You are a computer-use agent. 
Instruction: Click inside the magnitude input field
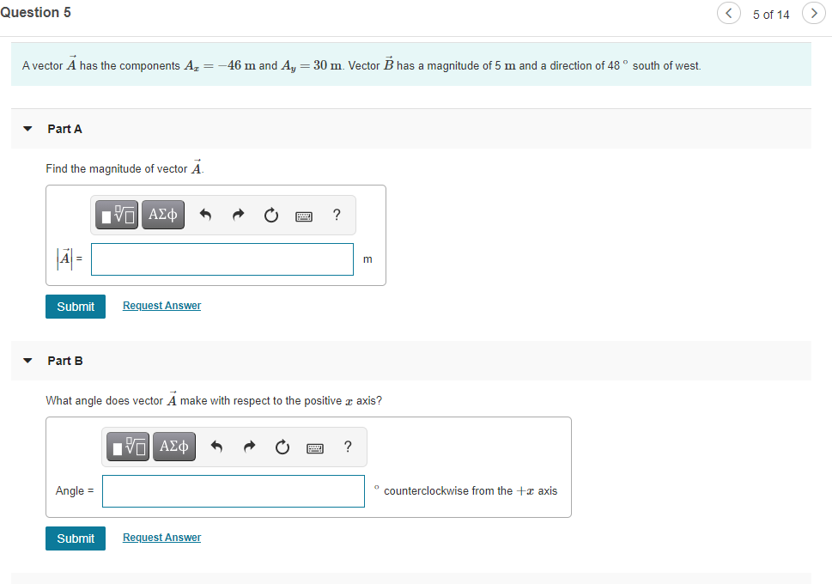pos(222,259)
